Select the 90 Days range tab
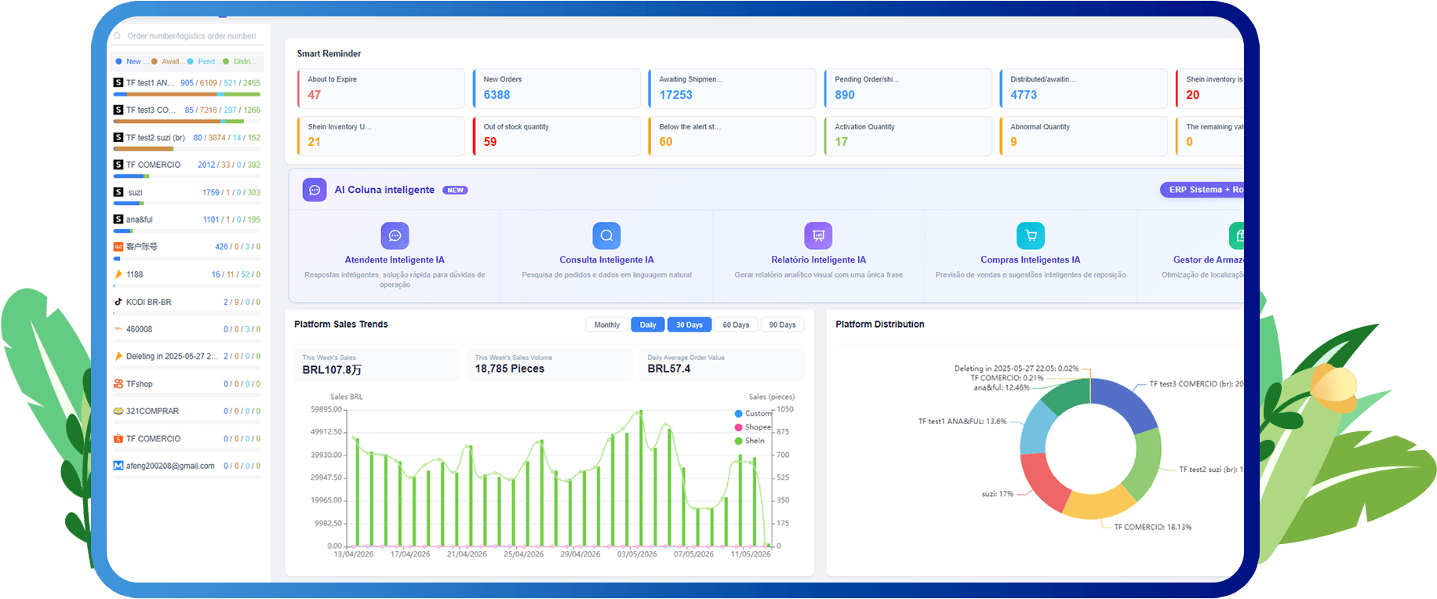 [782, 325]
